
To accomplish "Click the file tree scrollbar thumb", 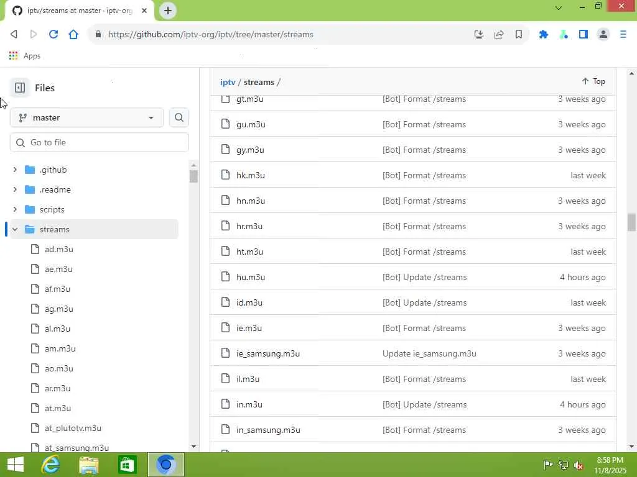I will point(193,176).
